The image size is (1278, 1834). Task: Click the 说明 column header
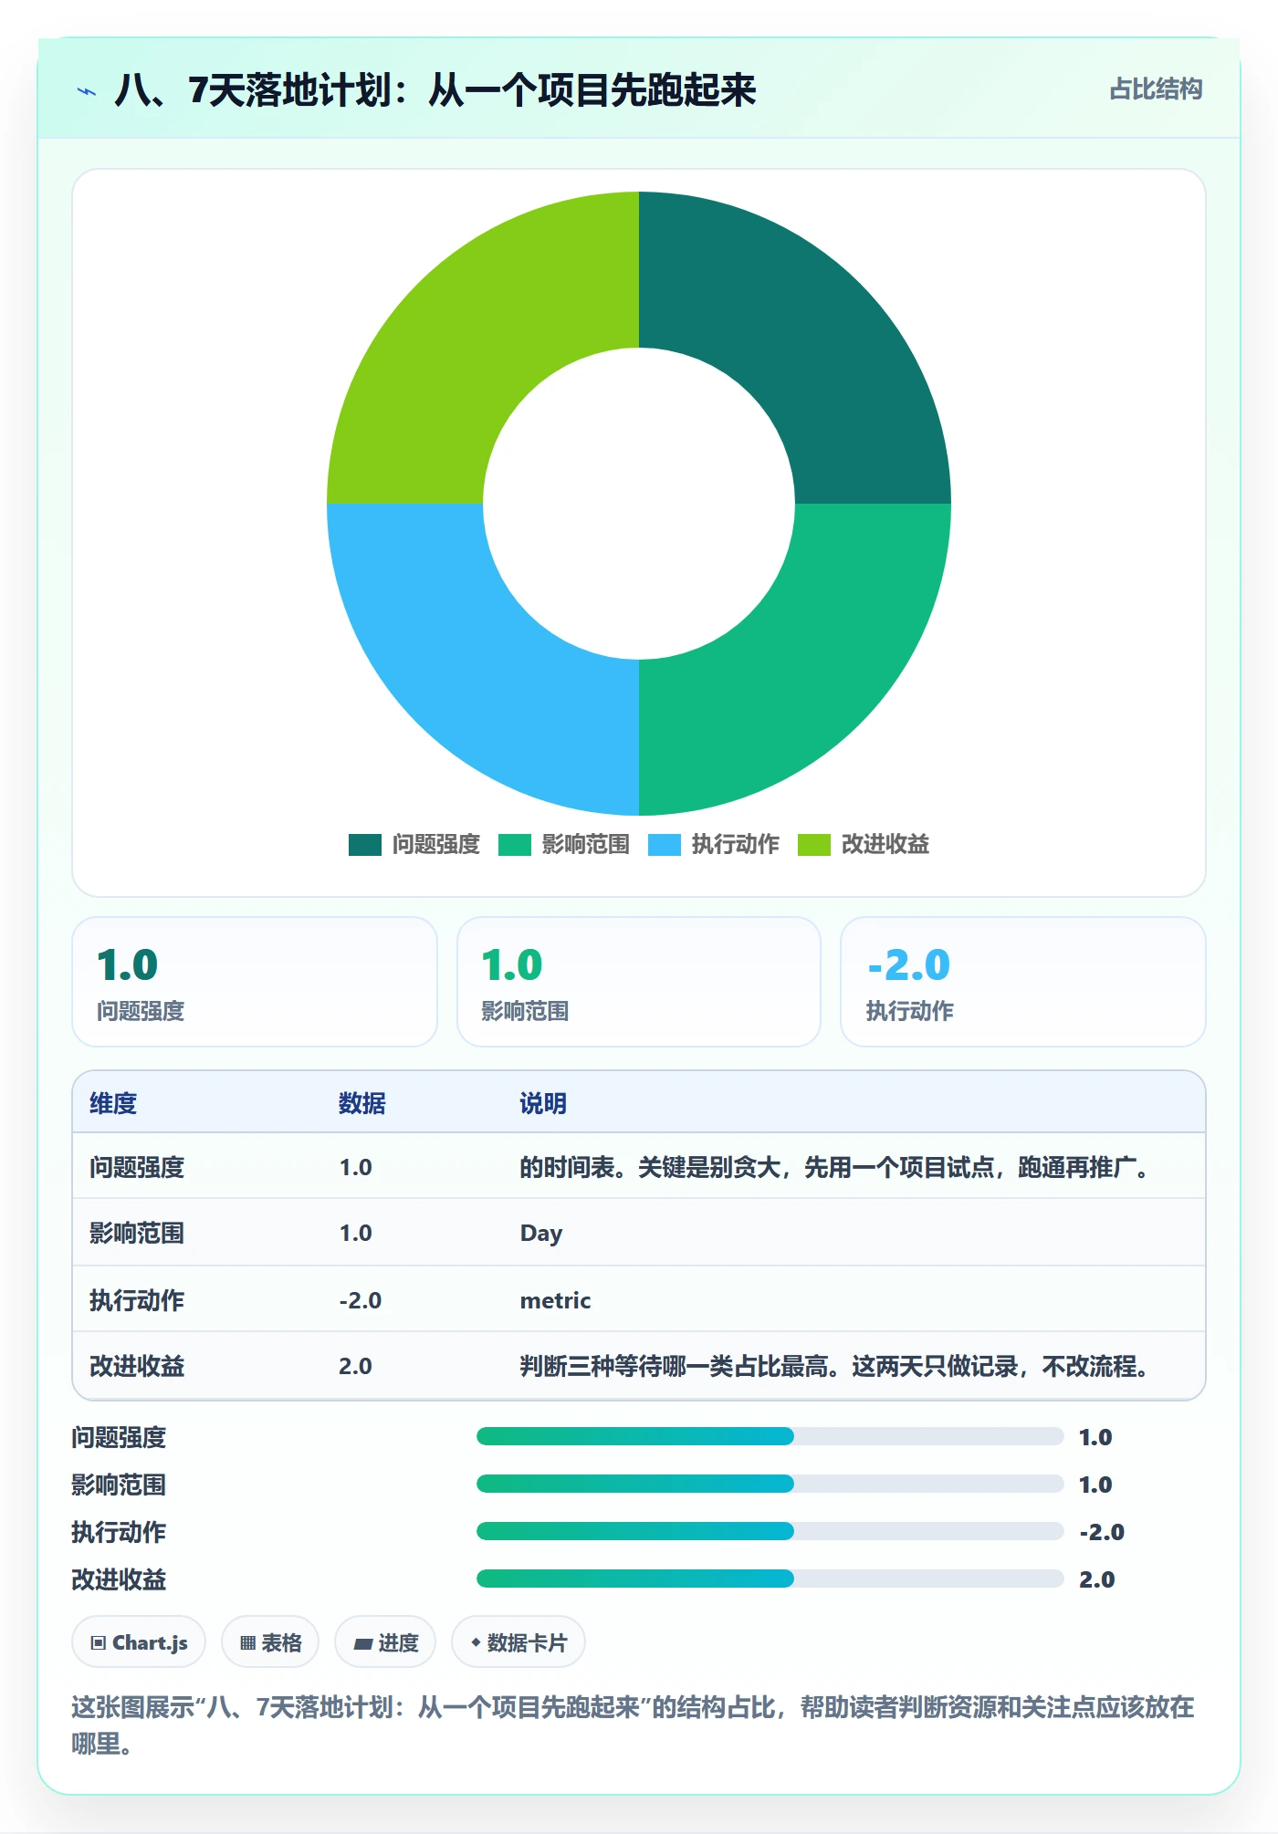pos(543,1103)
